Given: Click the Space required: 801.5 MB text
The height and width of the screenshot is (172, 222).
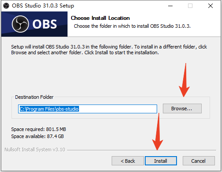Looking at the screenshot, I should tap(38, 129).
